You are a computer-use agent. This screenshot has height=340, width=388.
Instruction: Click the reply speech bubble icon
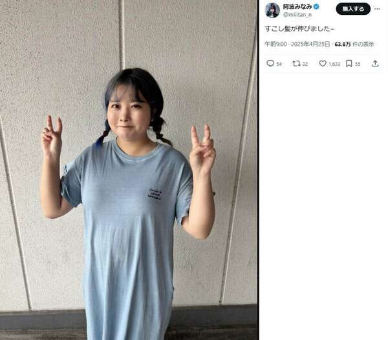(x=270, y=63)
